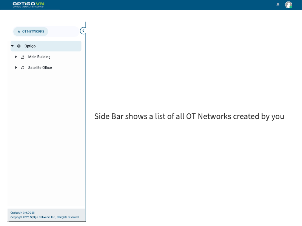Collapse the Optigo network tree
Viewport: 302px width, 226px height.
click(x=12, y=46)
